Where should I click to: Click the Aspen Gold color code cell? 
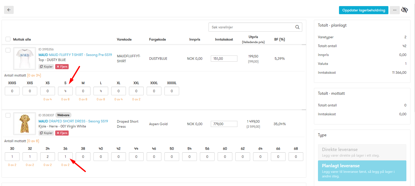point(158,124)
